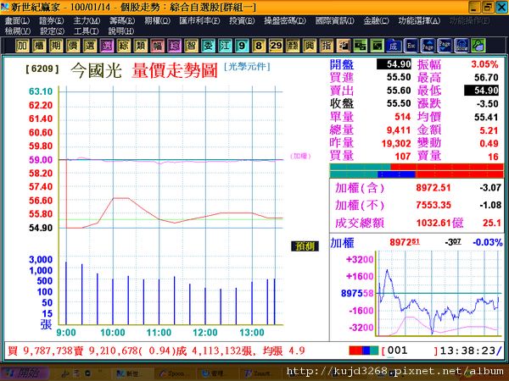509x381 pixels.
Task: Select the 智 toolbar icon
Action: (x=191, y=46)
